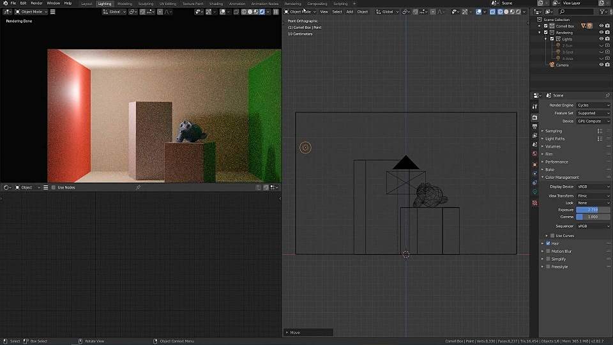
Task: Add a new workspace tab
Action: 354,3
